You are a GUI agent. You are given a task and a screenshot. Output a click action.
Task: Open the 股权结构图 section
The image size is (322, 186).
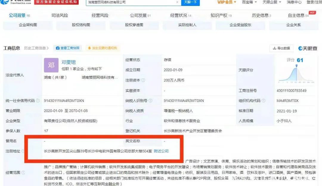[81, 25]
